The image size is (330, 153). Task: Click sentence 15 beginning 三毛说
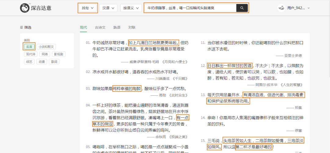[x=255, y=144]
